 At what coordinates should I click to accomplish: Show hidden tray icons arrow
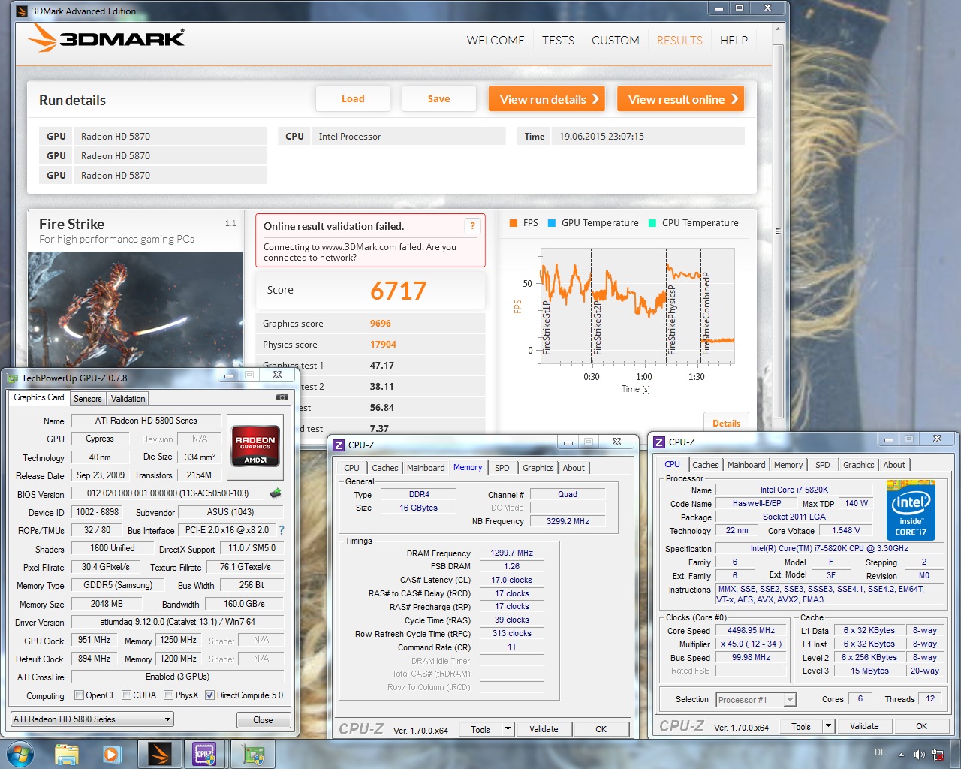click(902, 755)
